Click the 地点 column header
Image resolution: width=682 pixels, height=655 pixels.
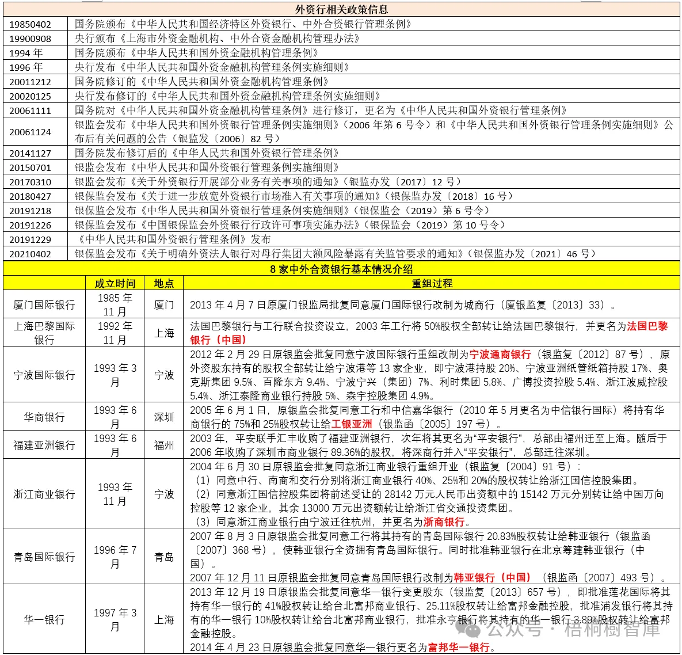pos(163,283)
